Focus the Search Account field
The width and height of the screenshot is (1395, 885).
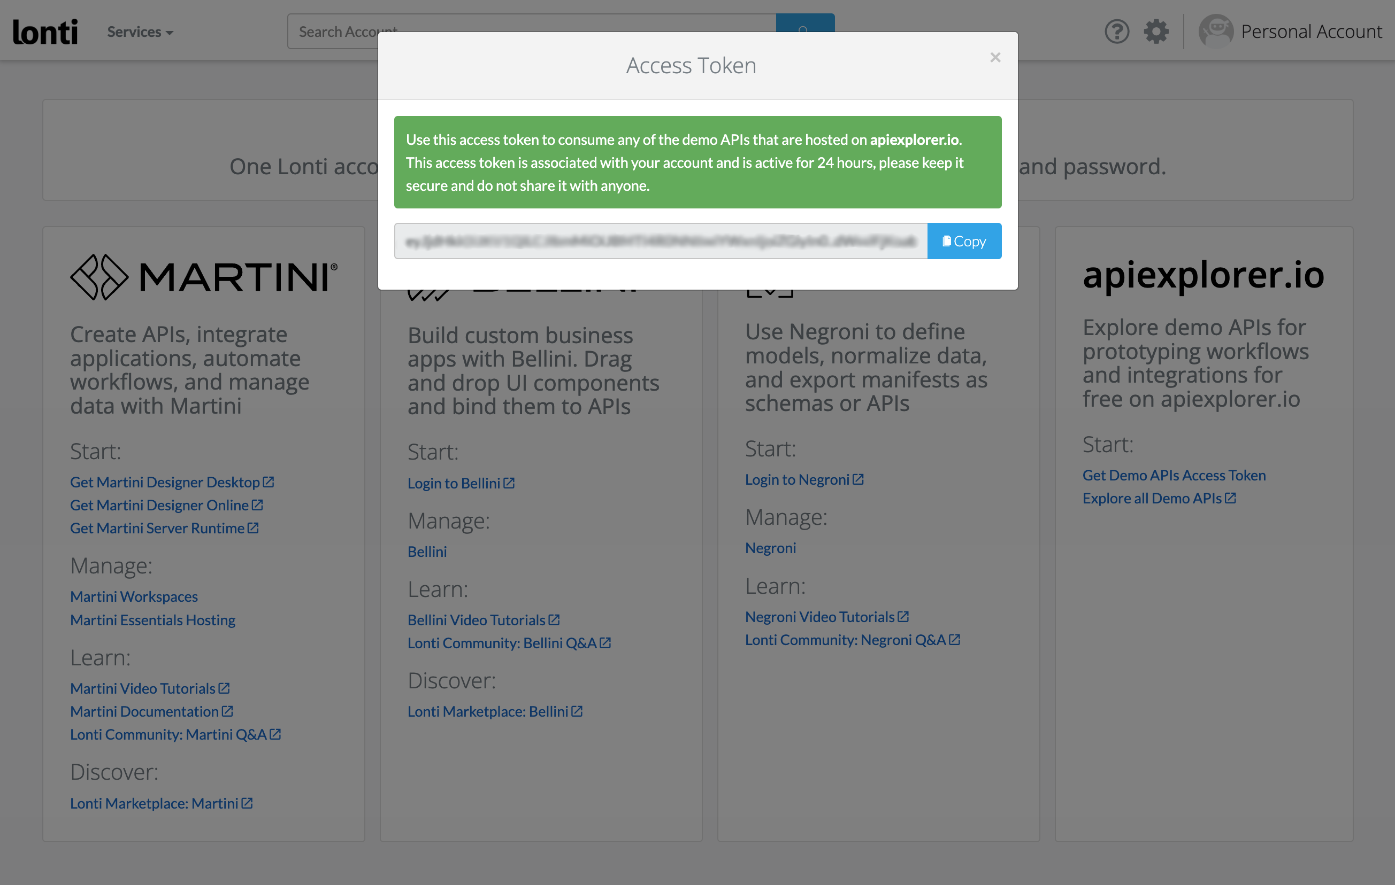click(531, 31)
